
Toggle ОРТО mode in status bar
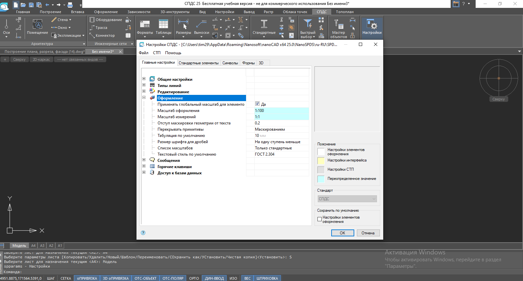tap(194, 278)
